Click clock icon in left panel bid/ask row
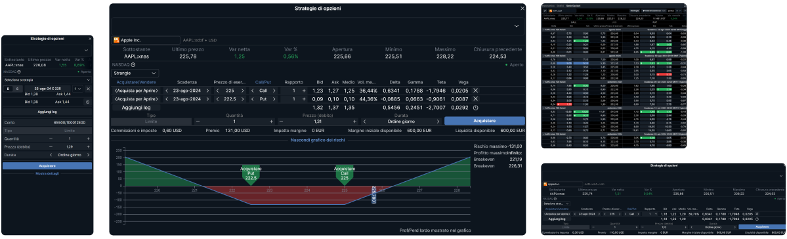The image size is (787, 239). click(88, 101)
